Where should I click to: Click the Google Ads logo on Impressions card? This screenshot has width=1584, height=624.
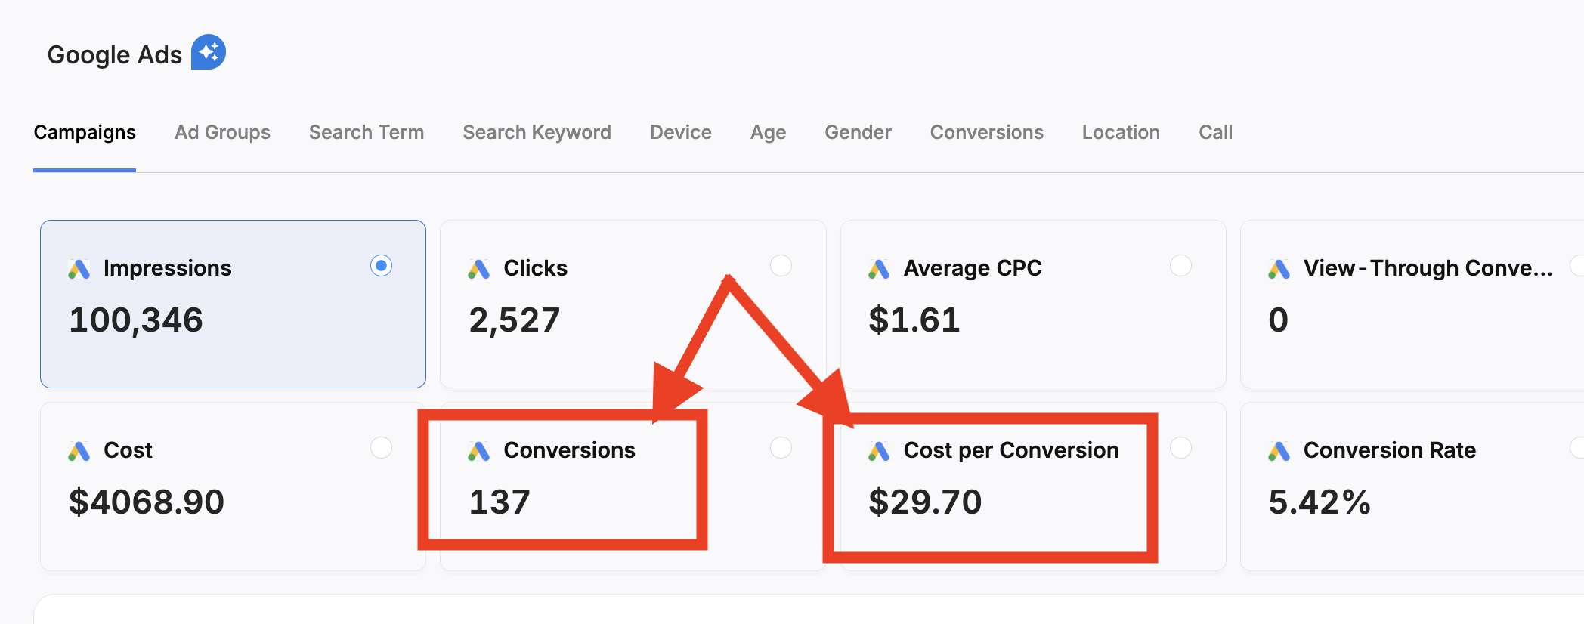[x=79, y=269]
